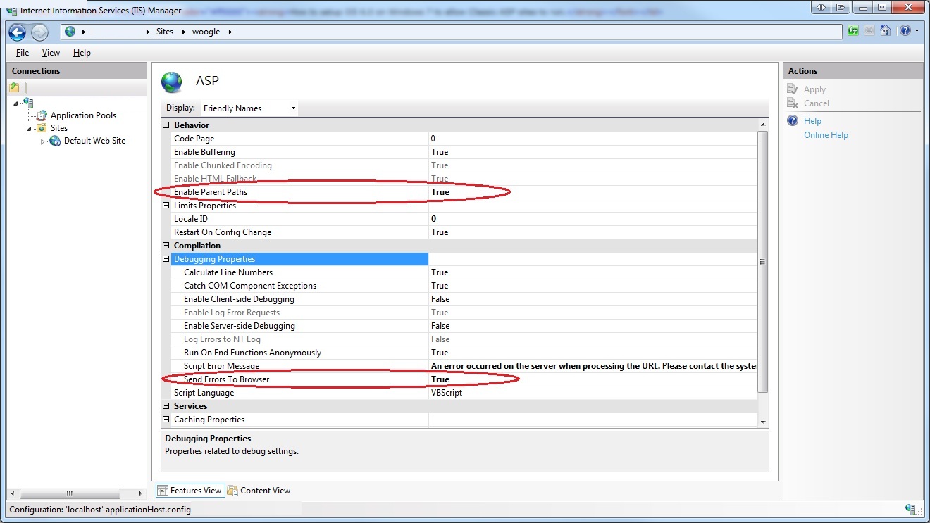Screen dimensions: 930x523
Task: Click the Content View icon
Action: click(232, 491)
